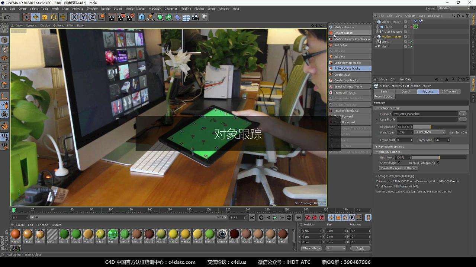Viewport: 476px width, 267px height.
Task: Toggle Lock View on Tracks
Action: click(350, 63)
